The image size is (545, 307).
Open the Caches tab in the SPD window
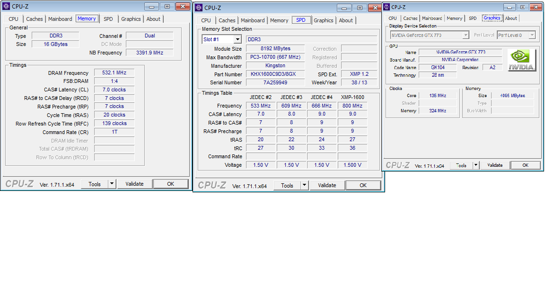coord(227,20)
